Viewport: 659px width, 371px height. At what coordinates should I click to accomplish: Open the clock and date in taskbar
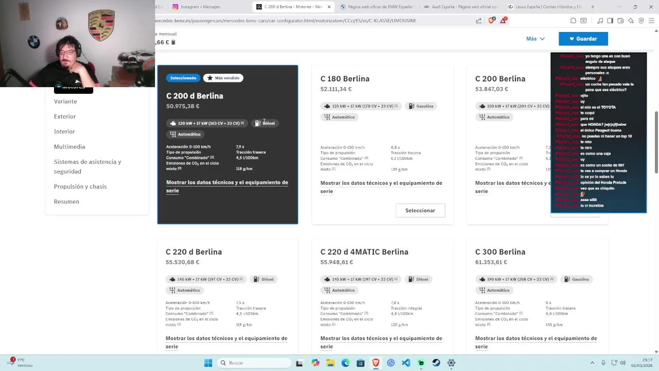641,363
